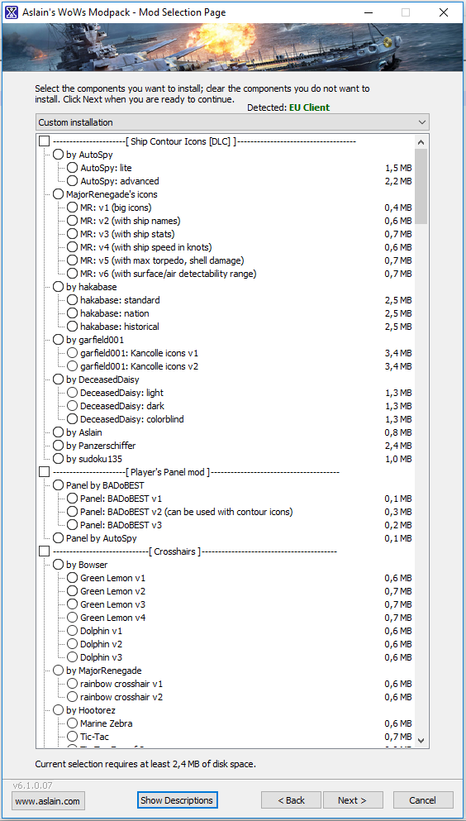466x821 pixels.
Task: Click the scroll down arrow of mod list
Action: click(421, 740)
